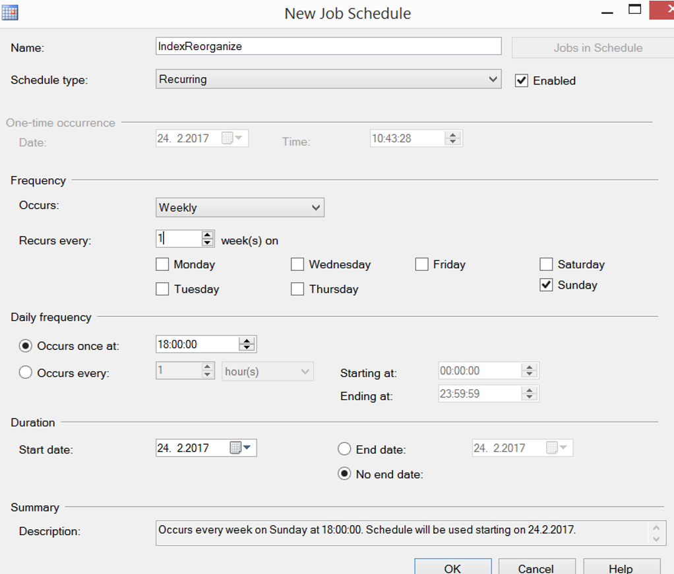Click the Help button
This screenshot has width=674, height=574.
(x=621, y=567)
